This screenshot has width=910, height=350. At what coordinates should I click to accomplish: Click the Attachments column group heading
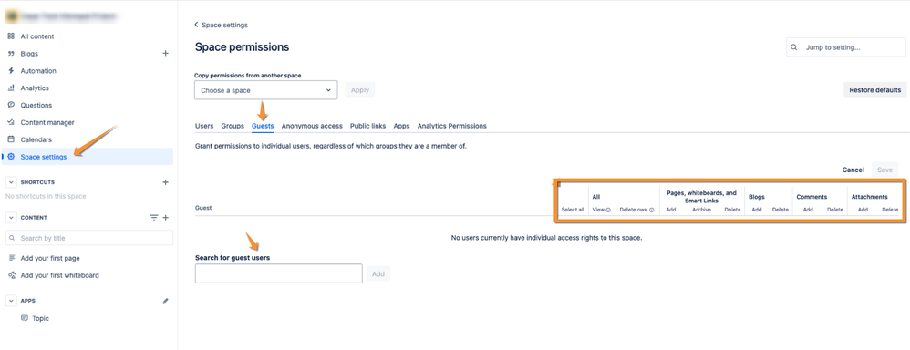[x=869, y=197]
